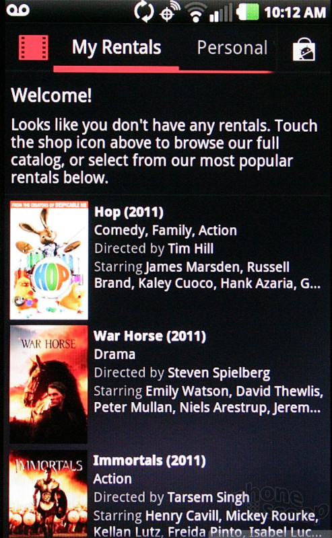Tap the cellular signal bars icon
Viewport: 332px width, 538px height.
pos(221,13)
